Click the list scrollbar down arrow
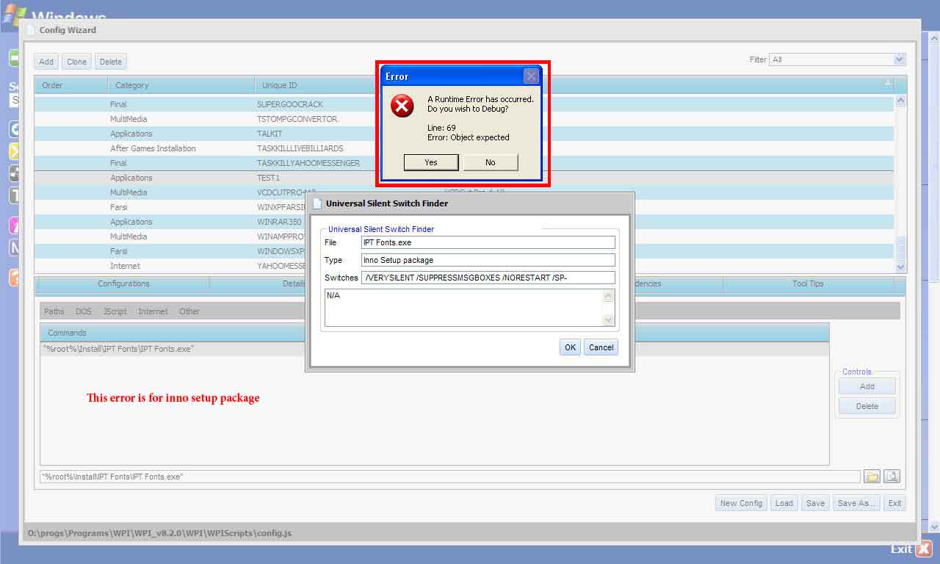The width and height of the screenshot is (940, 564). point(900,267)
